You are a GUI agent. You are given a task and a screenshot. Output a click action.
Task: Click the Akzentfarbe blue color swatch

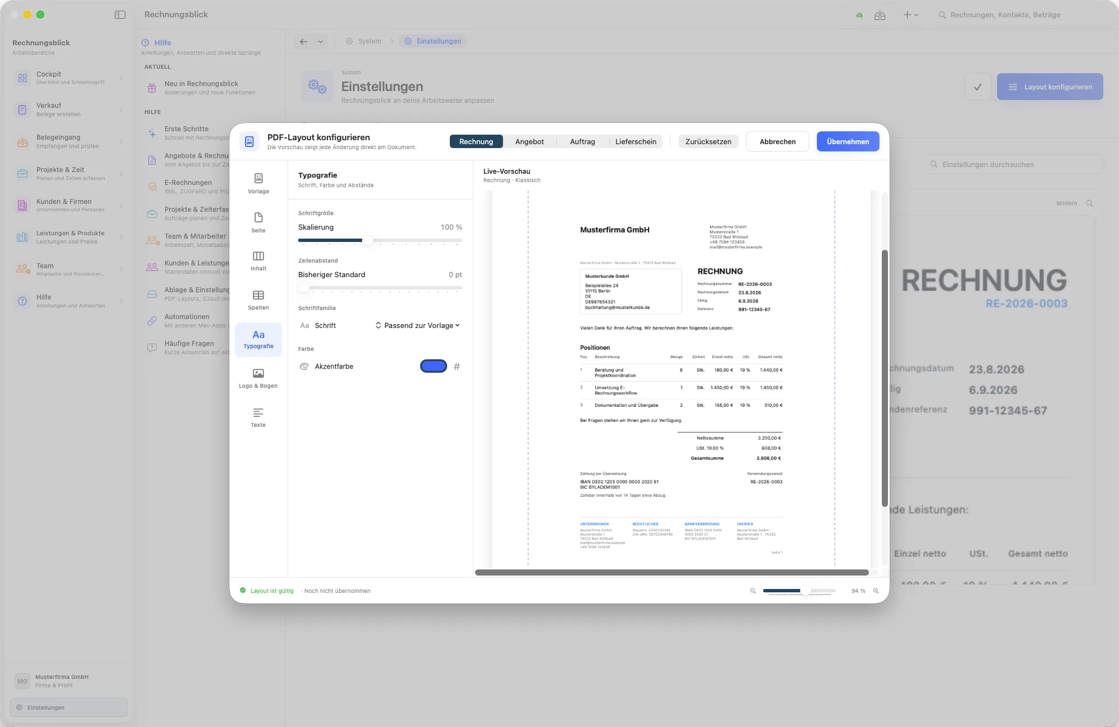tap(434, 367)
